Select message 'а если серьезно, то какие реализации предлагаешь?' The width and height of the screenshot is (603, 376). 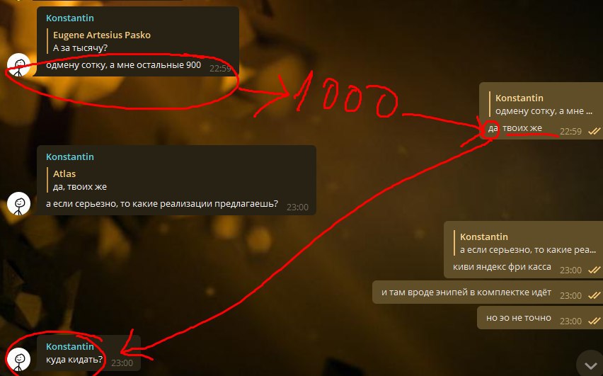pyautogui.click(x=162, y=204)
